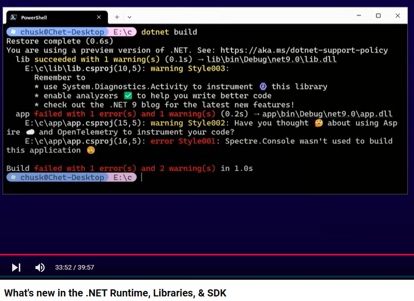This screenshot has height=301, width=414.
Task: Click the cloud emoji before OpenTelemetry line
Action: (30, 132)
